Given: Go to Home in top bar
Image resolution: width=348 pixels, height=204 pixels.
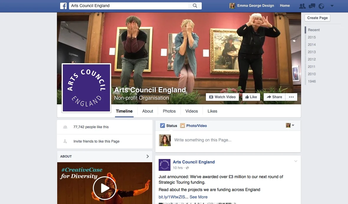Looking at the screenshot, I should click(x=285, y=6).
